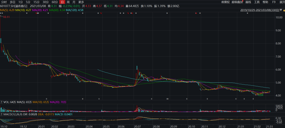Screen dimensions: 285x128
Task: Click the date range 2019/10/29-2021/03/08 link
Action: click(x=260, y=10)
